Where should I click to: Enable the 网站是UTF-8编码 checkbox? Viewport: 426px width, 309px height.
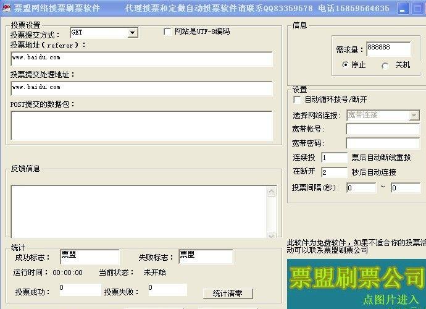tap(168, 32)
